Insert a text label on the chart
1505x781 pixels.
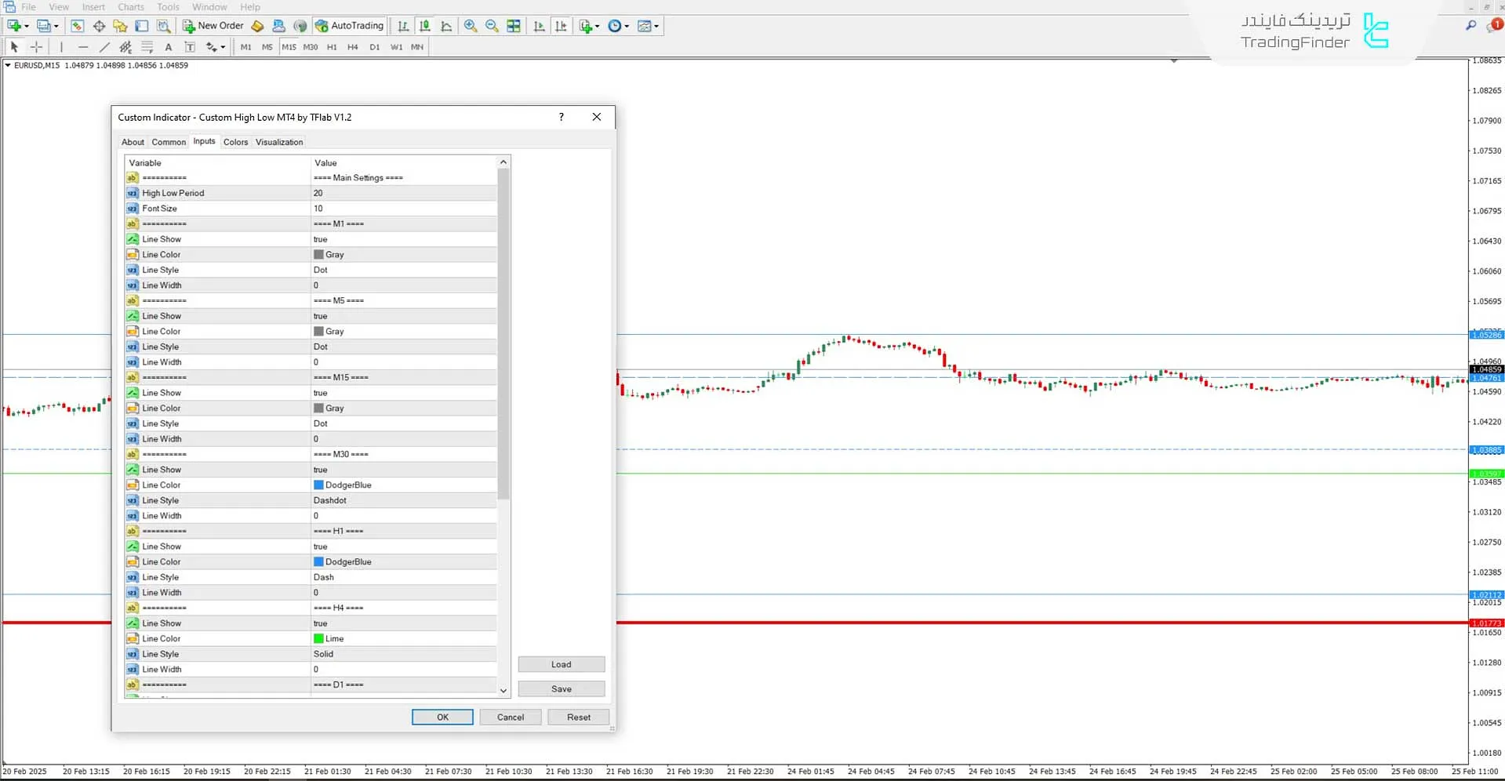(191, 47)
